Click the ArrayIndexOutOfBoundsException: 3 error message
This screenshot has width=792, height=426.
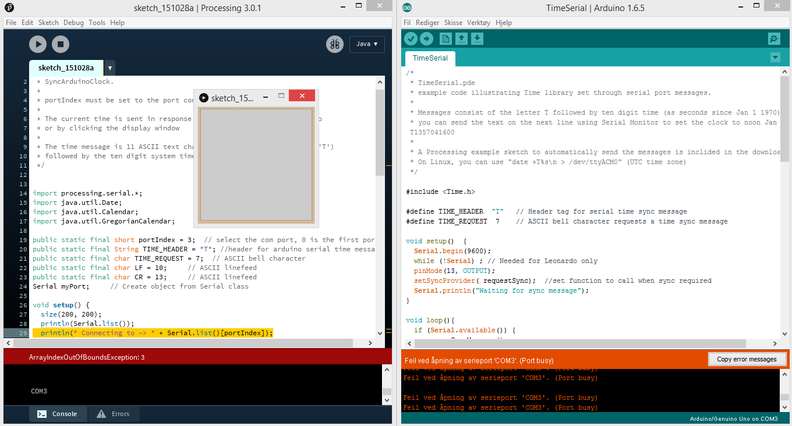click(87, 357)
